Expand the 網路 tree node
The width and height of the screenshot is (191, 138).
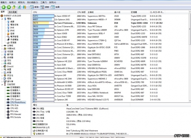point(2,64)
